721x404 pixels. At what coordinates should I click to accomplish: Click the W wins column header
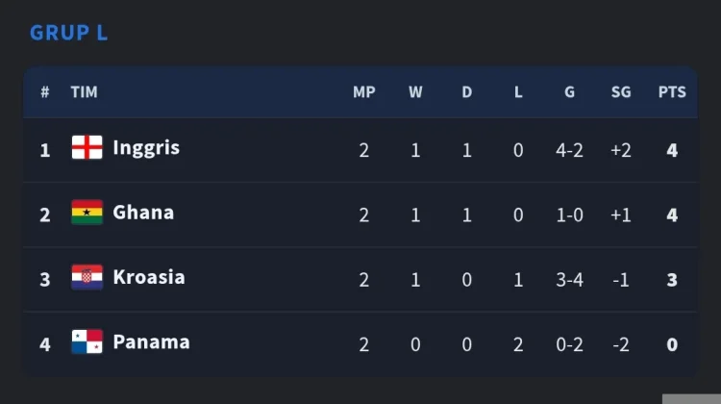415,92
